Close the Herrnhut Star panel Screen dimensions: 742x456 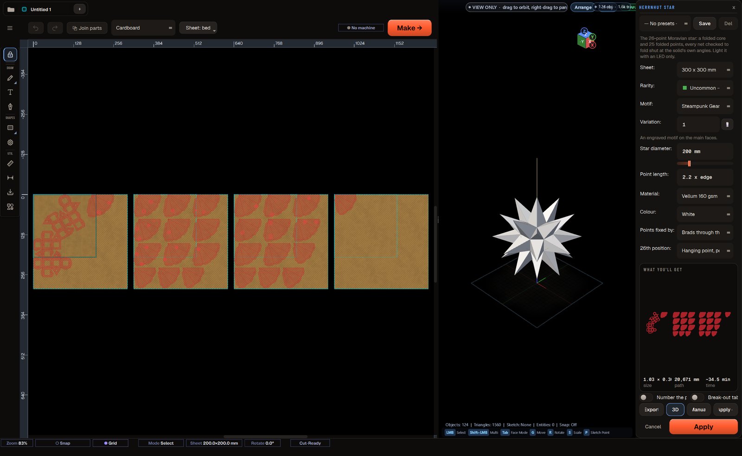tap(734, 7)
